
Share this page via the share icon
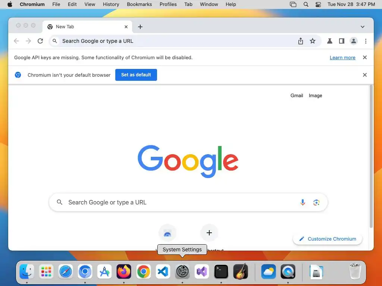tap(301, 41)
